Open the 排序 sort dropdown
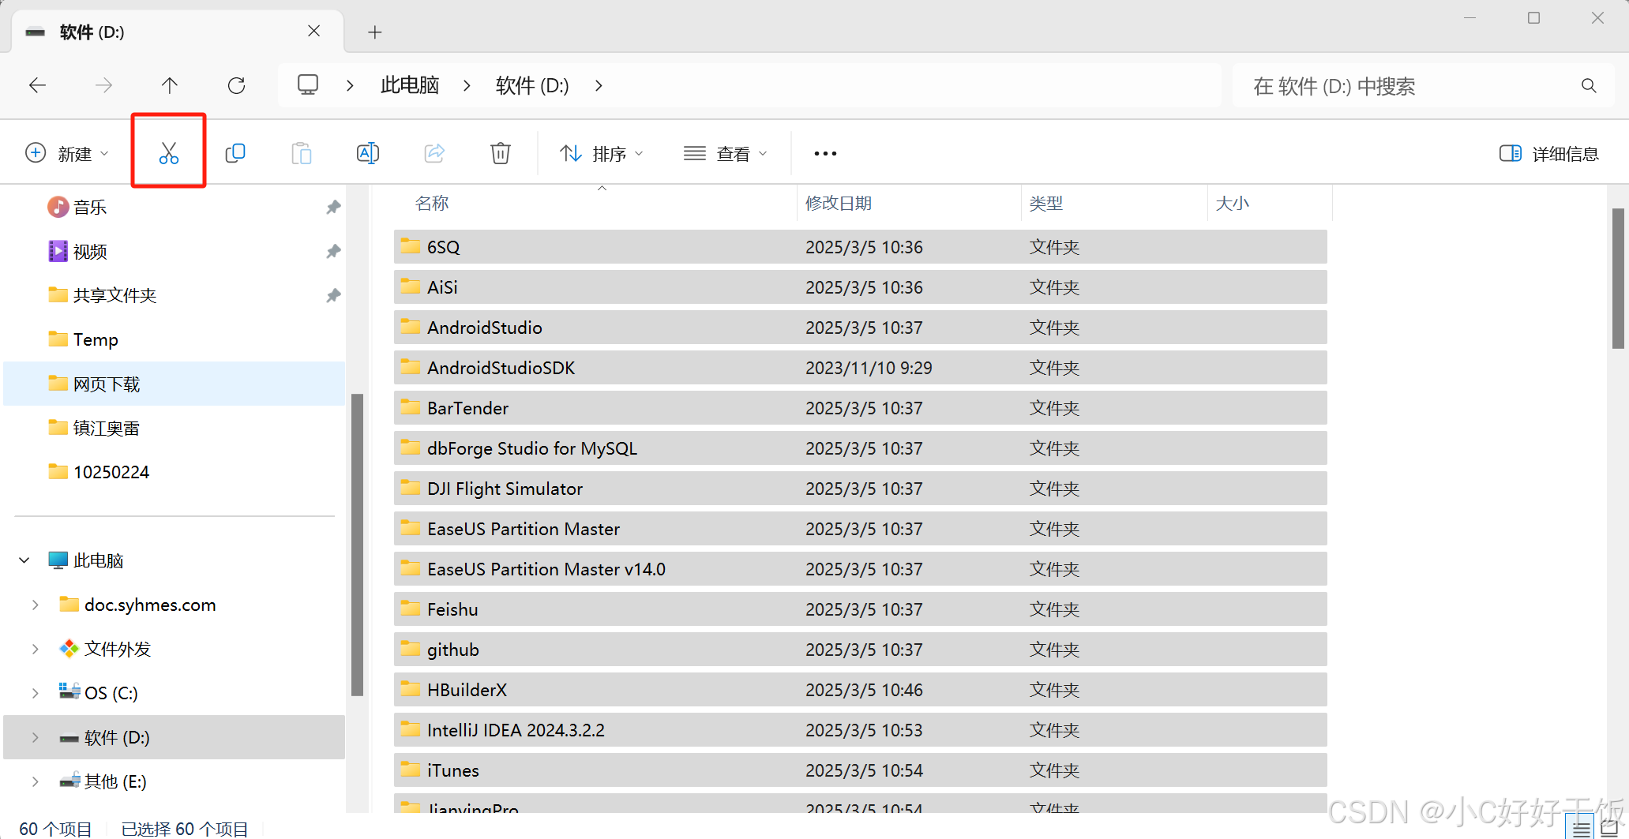Viewport: 1629px width, 839px height. click(x=602, y=153)
